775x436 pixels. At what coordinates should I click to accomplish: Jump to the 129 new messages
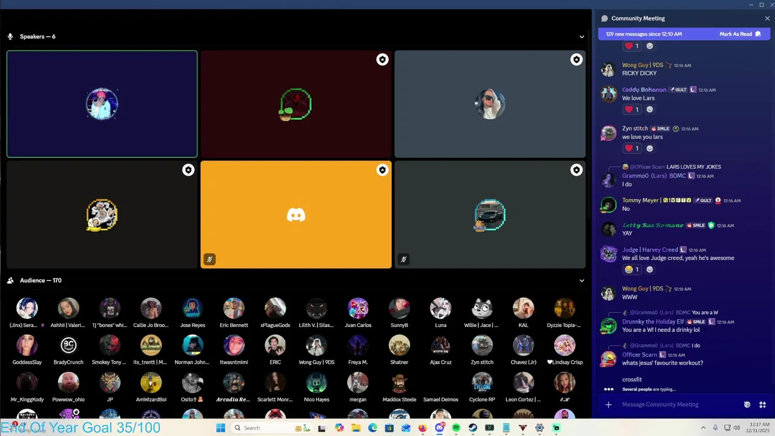644,34
